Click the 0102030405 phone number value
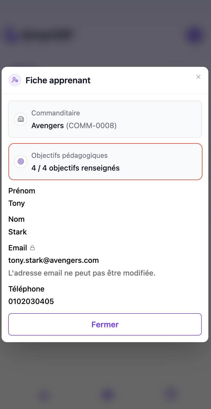 click(31, 302)
